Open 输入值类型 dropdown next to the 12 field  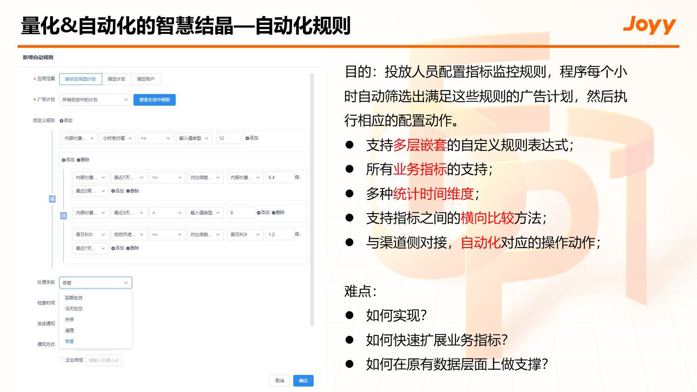click(194, 138)
